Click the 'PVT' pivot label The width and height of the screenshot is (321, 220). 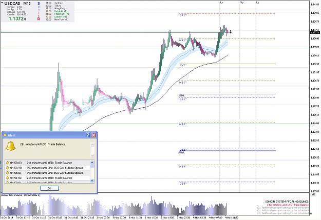click(x=183, y=65)
